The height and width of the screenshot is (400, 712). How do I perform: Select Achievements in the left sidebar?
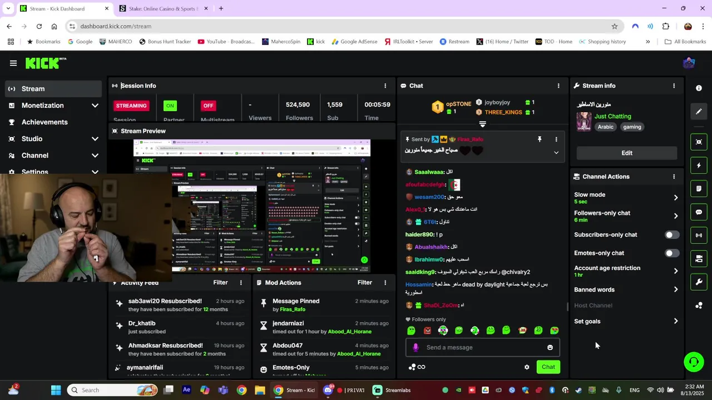[x=54, y=122]
